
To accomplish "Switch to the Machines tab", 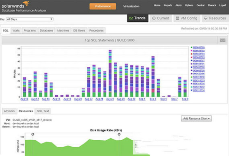I will click(x=63, y=31).
